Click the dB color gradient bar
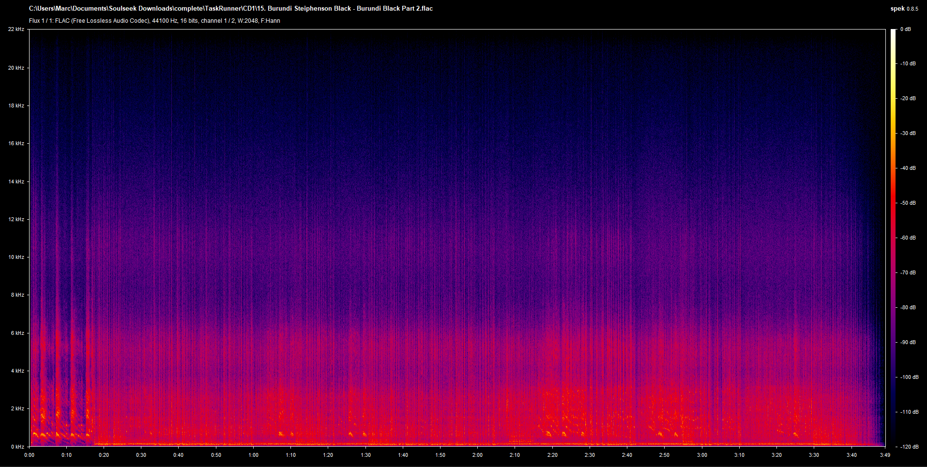927x467 pixels. click(x=893, y=237)
